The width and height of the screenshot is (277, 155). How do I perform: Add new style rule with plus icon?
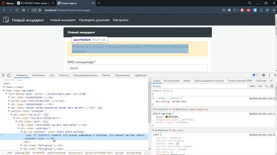click(267, 86)
